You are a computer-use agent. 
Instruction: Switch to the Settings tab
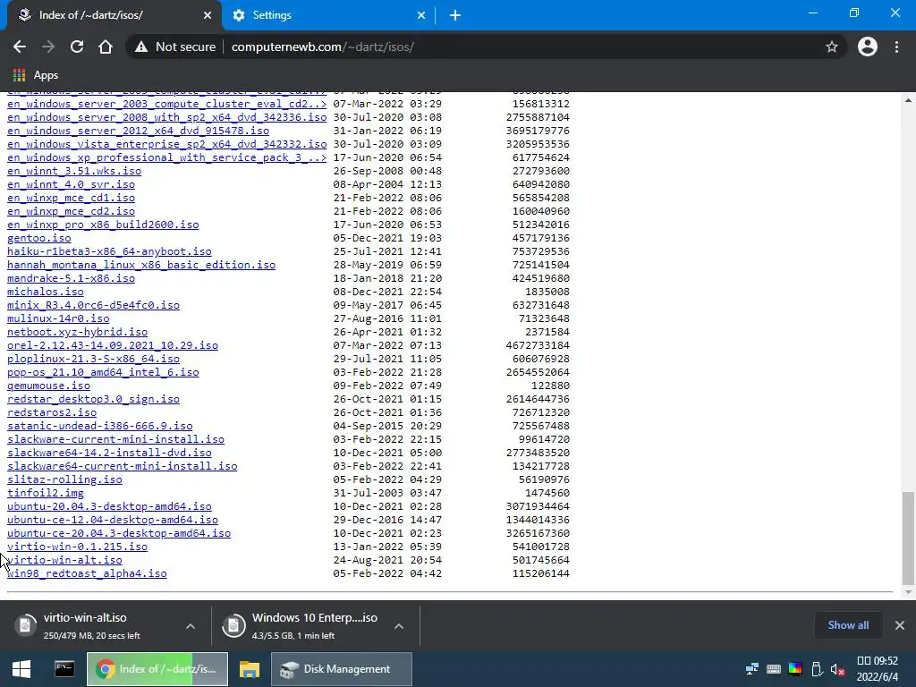tap(328, 15)
